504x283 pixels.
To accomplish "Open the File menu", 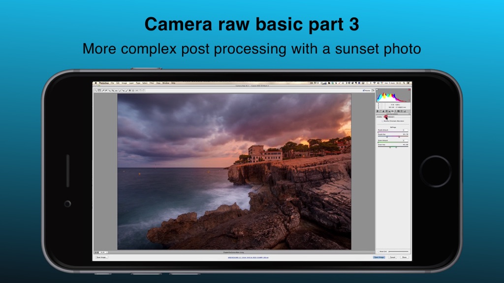I will point(112,83).
